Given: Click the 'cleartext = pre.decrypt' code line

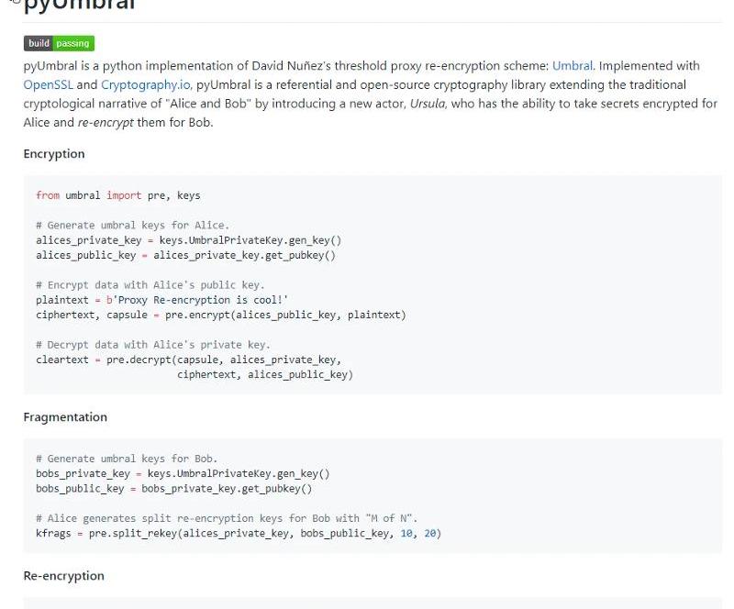Looking at the screenshot, I should point(189,360).
